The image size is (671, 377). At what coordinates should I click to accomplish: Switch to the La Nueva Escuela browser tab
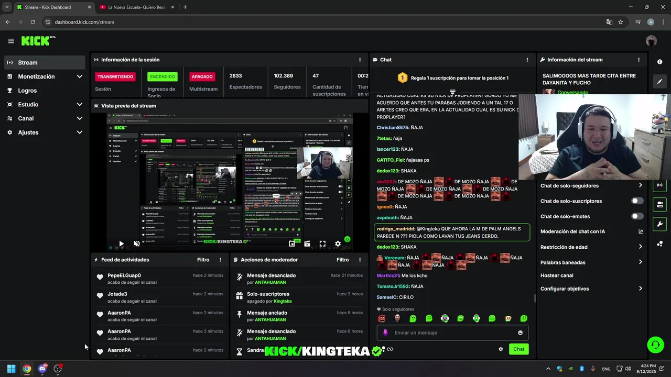(x=138, y=7)
